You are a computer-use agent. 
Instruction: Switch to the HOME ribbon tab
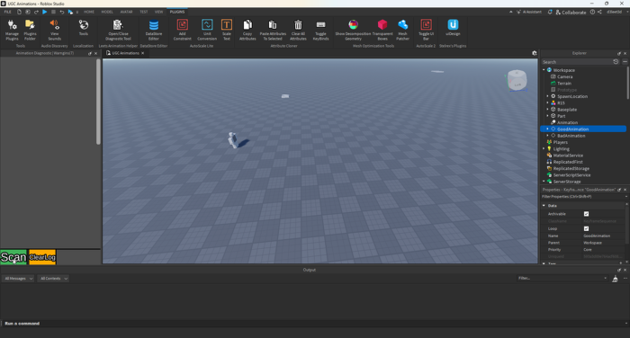click(x=89, y=12)
